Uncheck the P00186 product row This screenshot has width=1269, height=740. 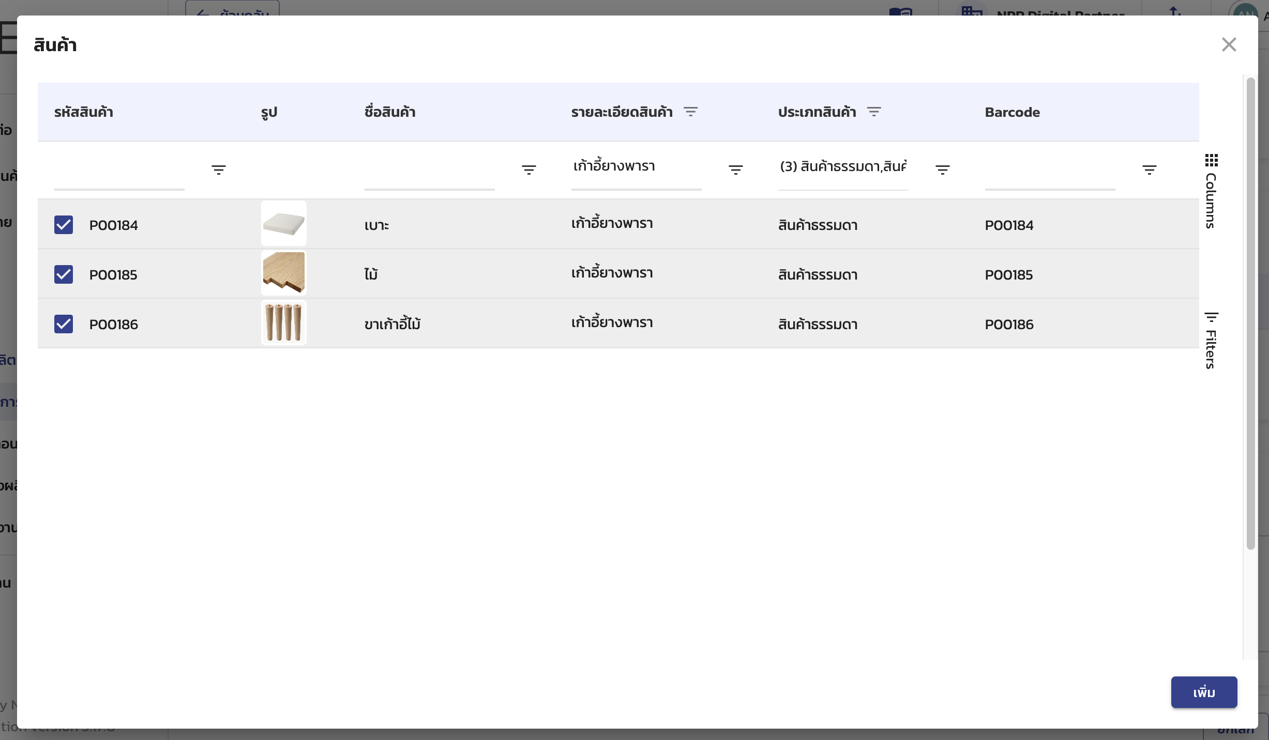[64, 323]
